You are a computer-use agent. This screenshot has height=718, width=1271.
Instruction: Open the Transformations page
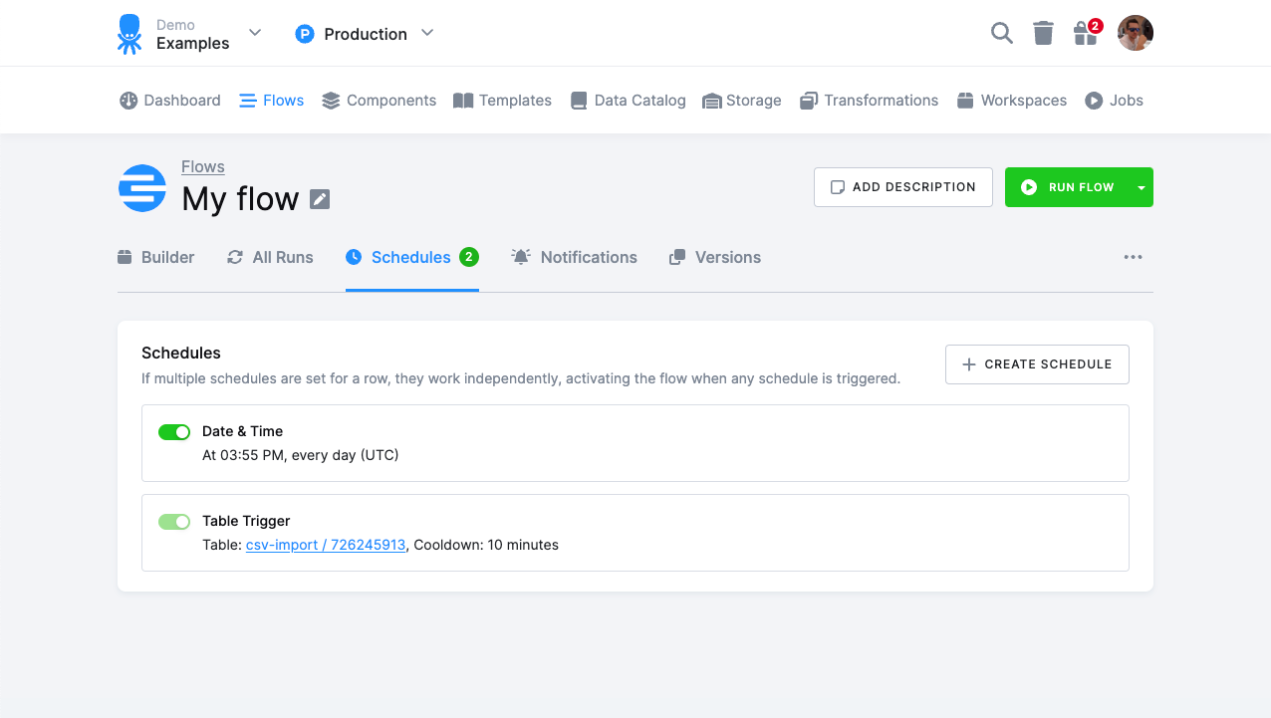point(869,100)
